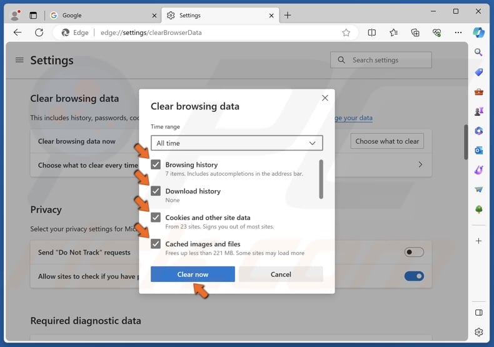This screenshot has height=347, width=494.
Task: Switch to the Google tab
Action: click(103, 15)
